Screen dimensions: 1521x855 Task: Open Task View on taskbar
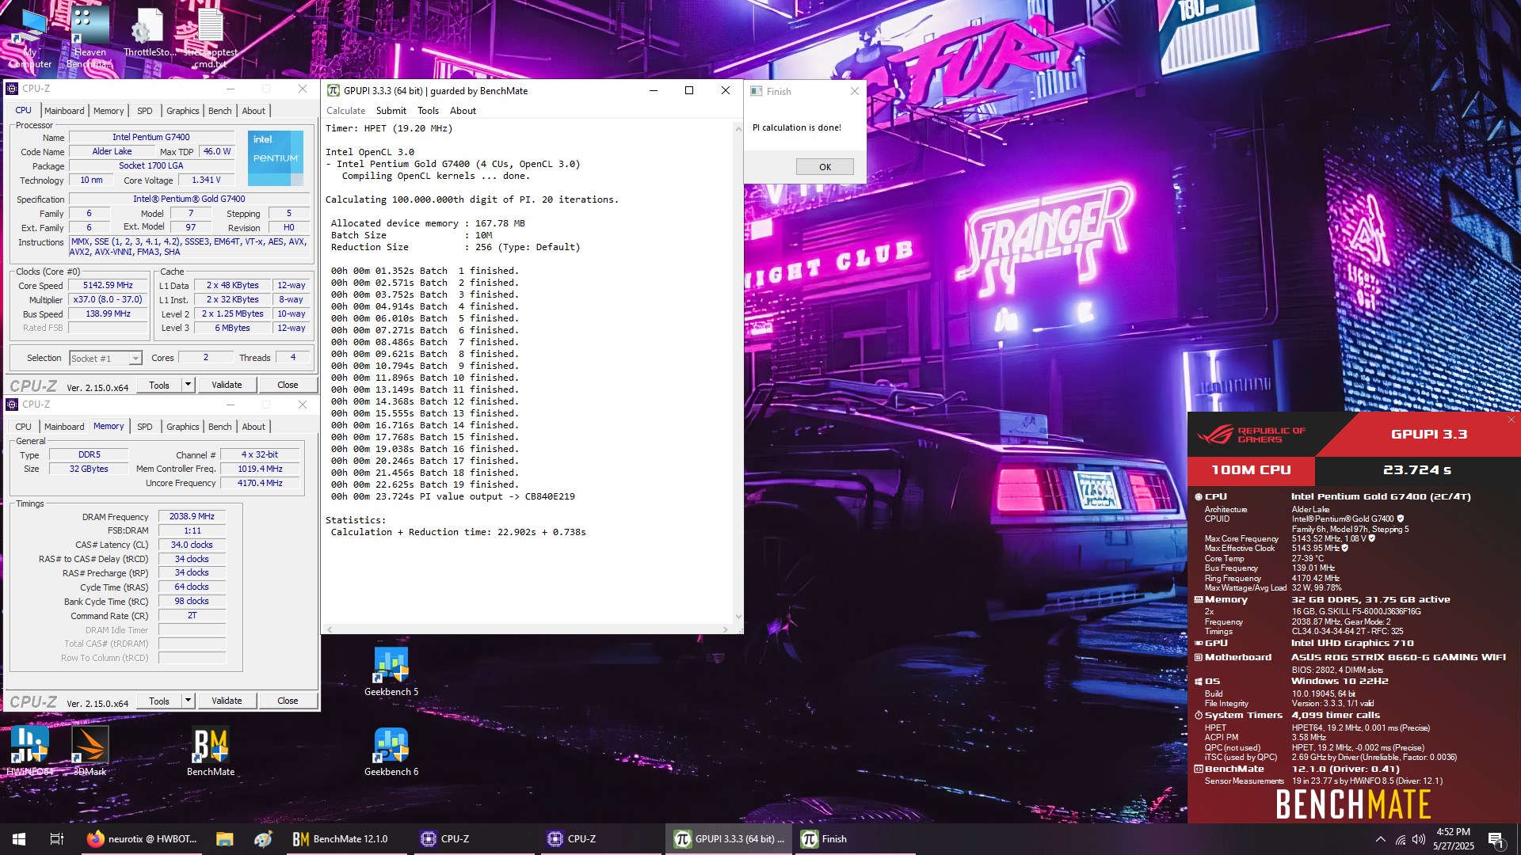click(x=56, y=839)
